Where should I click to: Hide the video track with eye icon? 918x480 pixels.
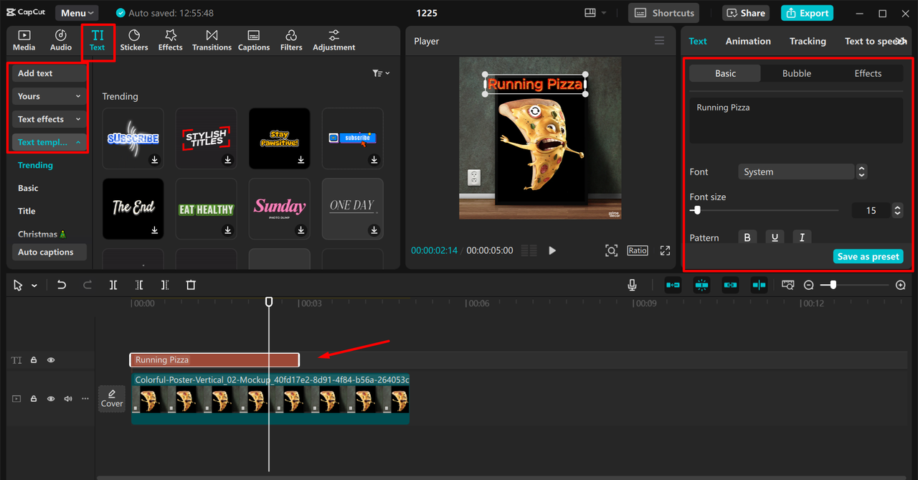point(51,398)
